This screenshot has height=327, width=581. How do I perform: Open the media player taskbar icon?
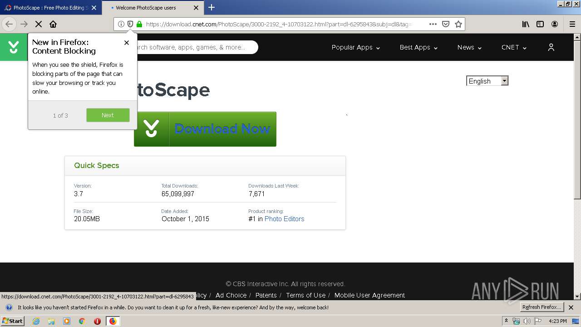point(67,321)
